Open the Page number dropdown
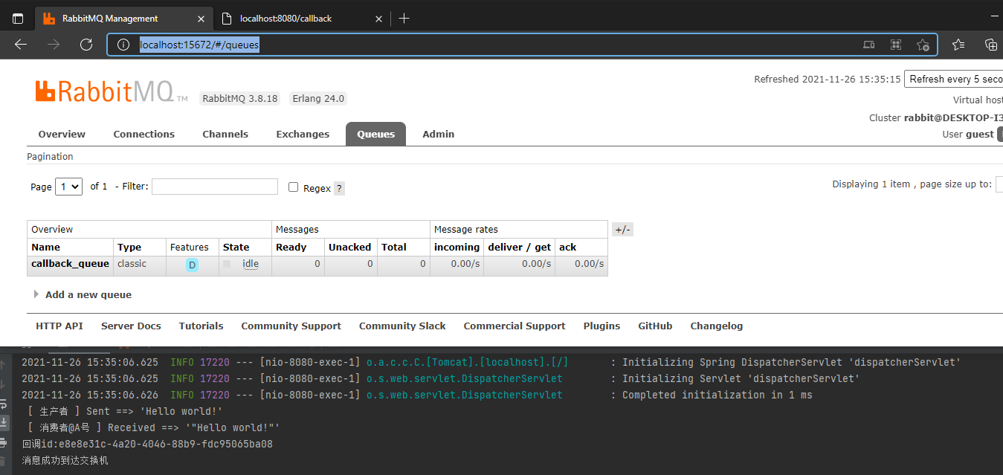 (x=68, y=187)
